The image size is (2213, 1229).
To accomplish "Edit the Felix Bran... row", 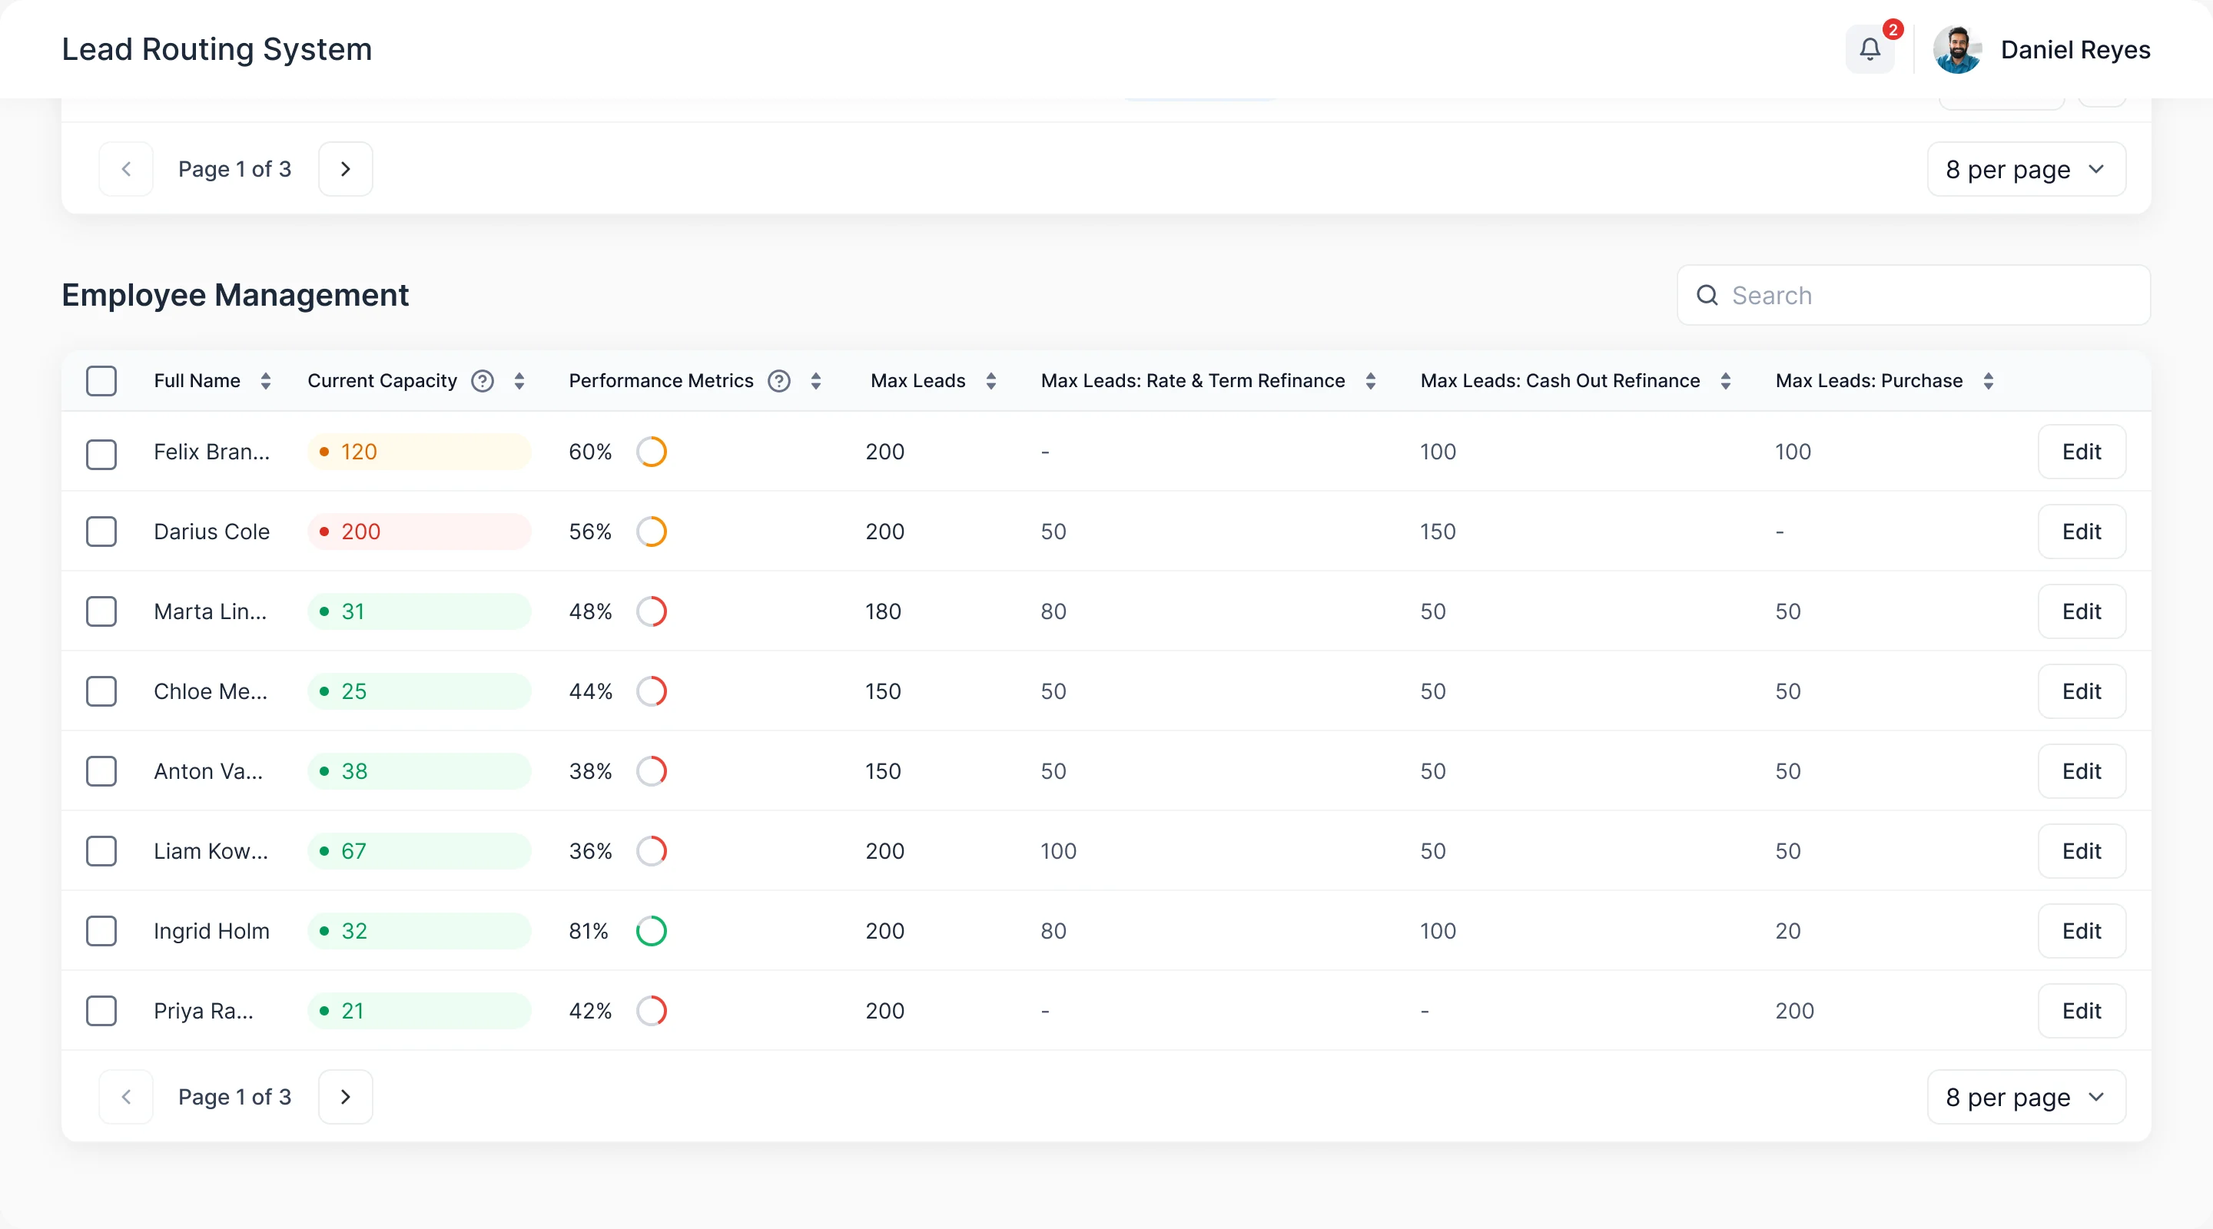I will tap(2081, 451).
